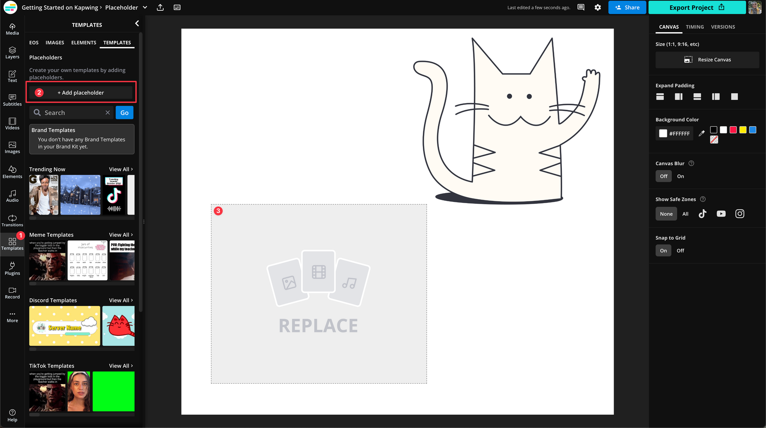This screenshot has height=428, width=766.
Task: Open settings gear in top bar
Action: 597,7
